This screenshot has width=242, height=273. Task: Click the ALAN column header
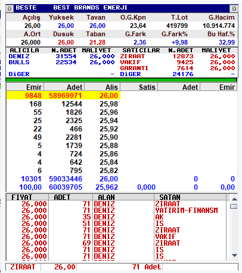click(123, 197)
